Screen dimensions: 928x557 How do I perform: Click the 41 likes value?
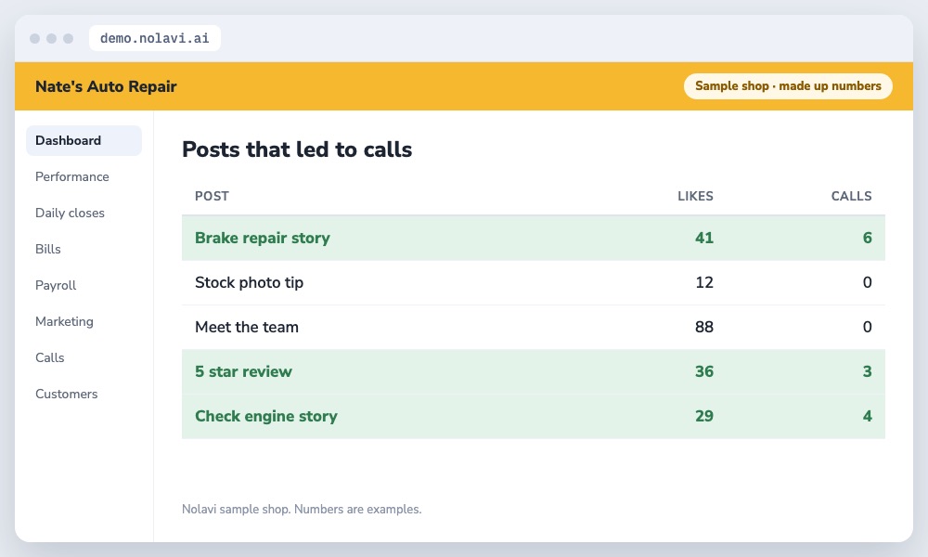point(704,238)
